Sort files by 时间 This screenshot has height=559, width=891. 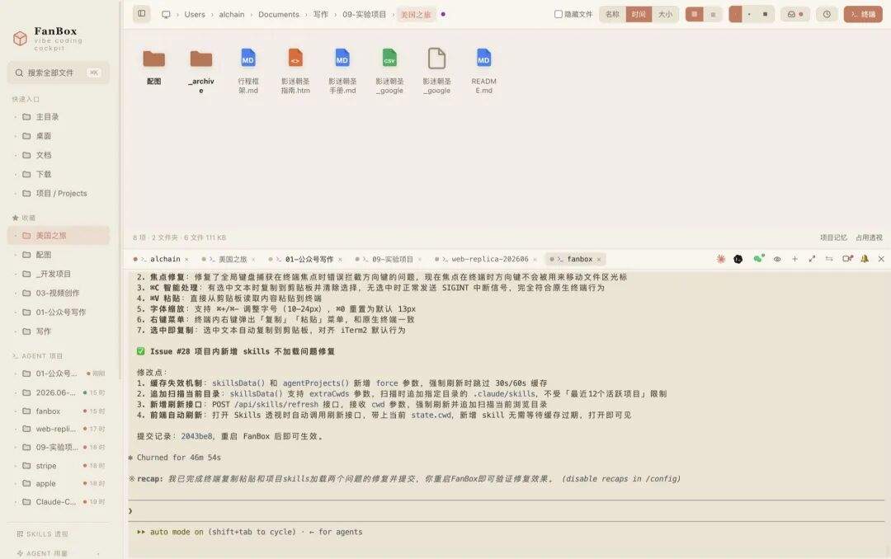tap(638, 14)
